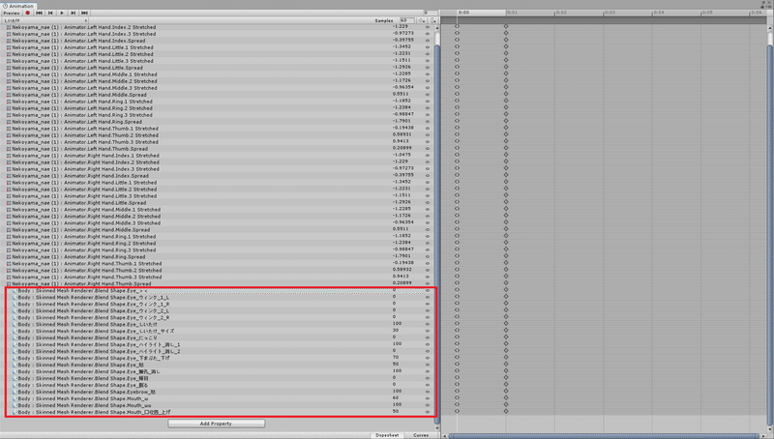Click the Samples input field
Screen dimensions: 774x439
coord(406,20)
